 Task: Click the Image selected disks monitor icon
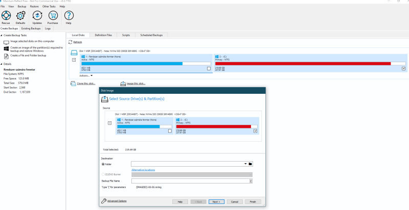pyautogui.click(x=6, y=42)
